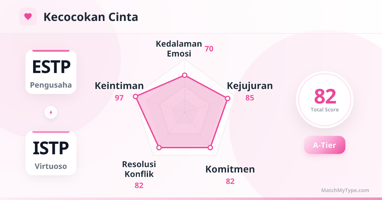The image size is (382, 200).
Task: Click the pink heart icon
Action: 28,17
